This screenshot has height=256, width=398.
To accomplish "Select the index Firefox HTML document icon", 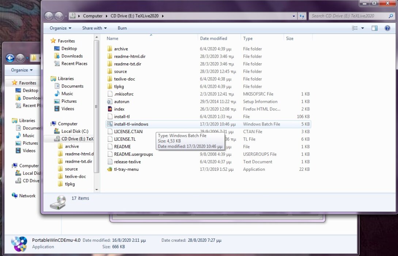I will (x=110, y=109).
